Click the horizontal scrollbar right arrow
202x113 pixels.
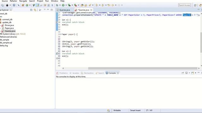coord(199,68)
